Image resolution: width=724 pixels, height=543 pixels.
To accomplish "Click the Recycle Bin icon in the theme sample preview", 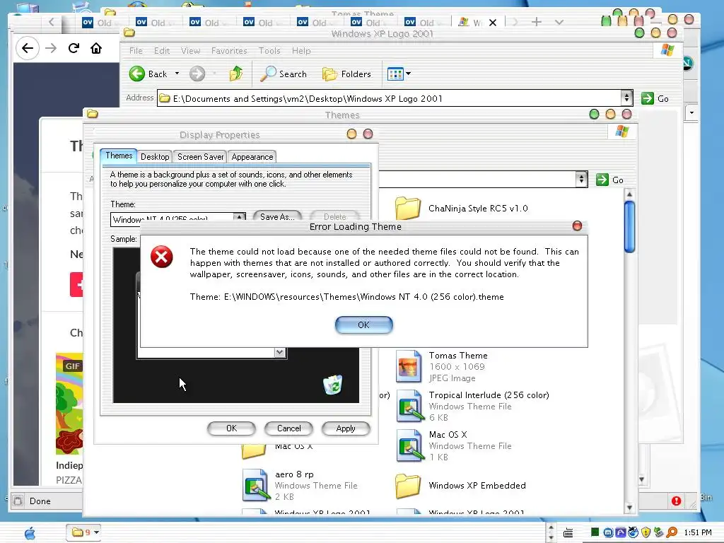I will (x=332, y=385).
